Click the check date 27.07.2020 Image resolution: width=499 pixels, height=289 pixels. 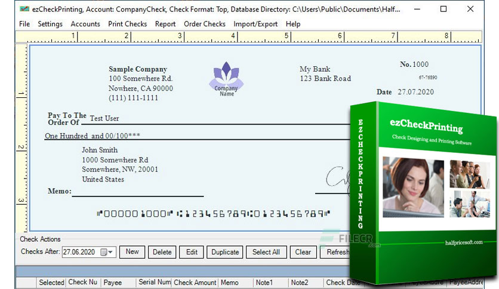415,92
